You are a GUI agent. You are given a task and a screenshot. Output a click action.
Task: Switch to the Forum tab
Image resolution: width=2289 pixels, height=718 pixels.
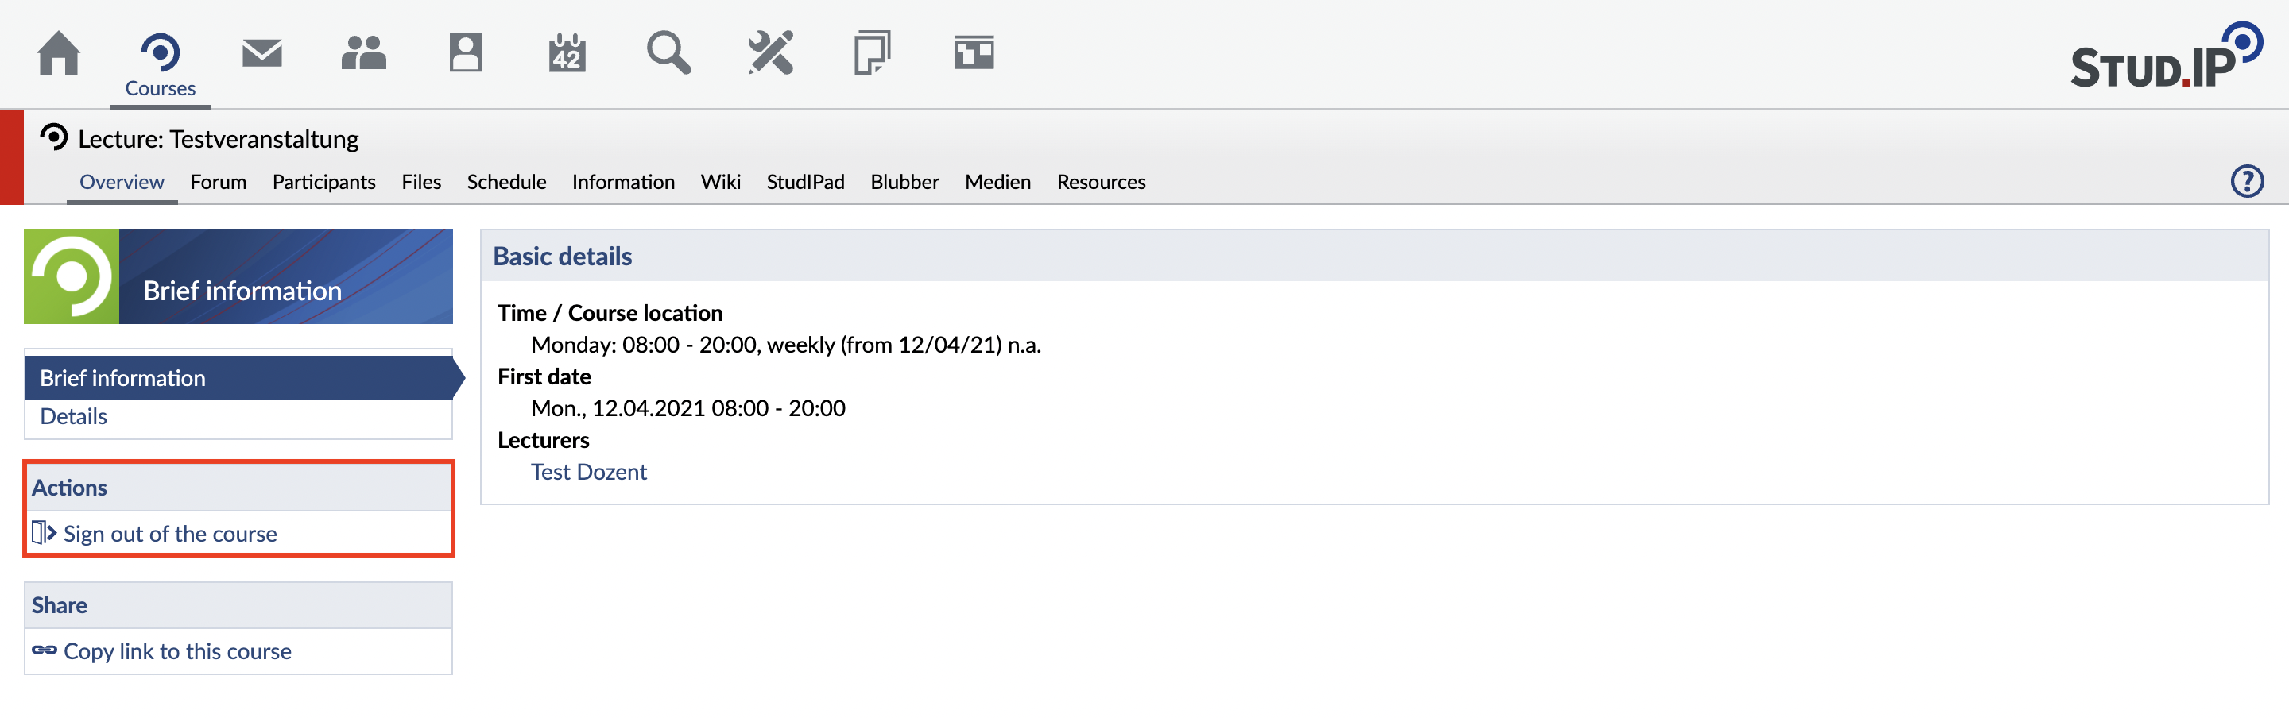coord(218,182)
